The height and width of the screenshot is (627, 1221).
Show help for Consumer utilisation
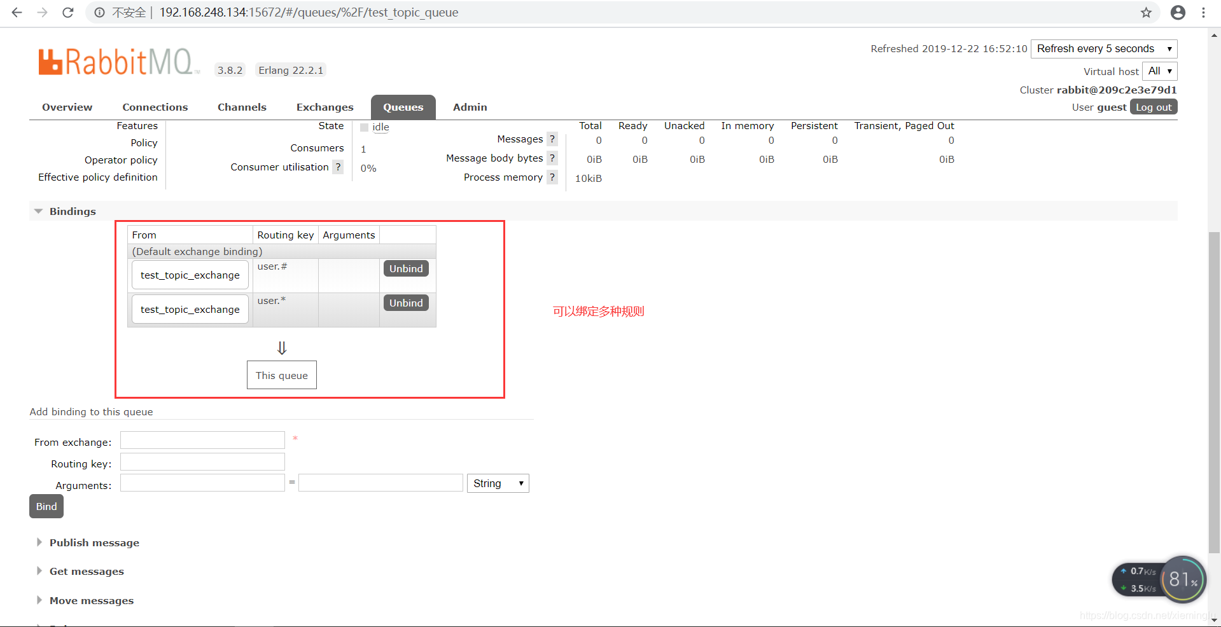[x=338, y=167]
